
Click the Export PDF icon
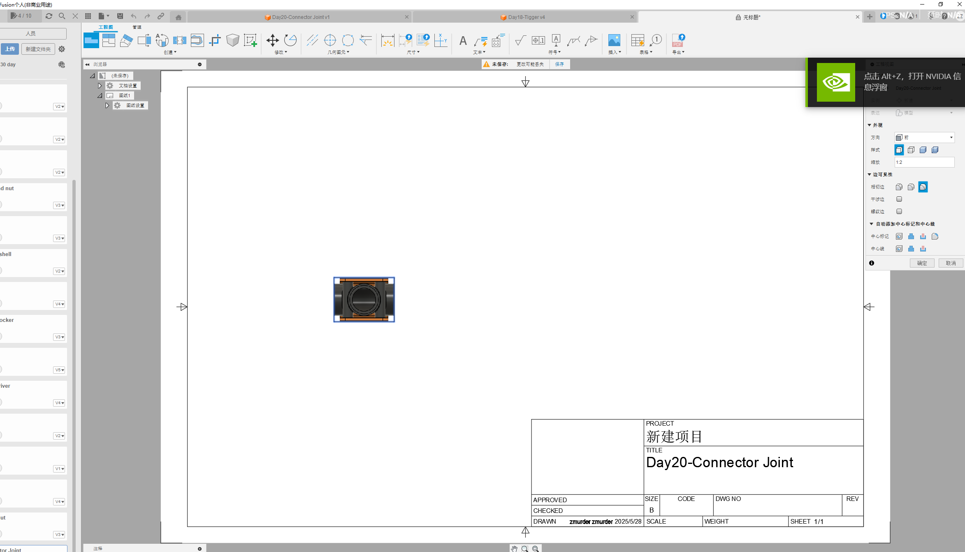click(678, 40)
